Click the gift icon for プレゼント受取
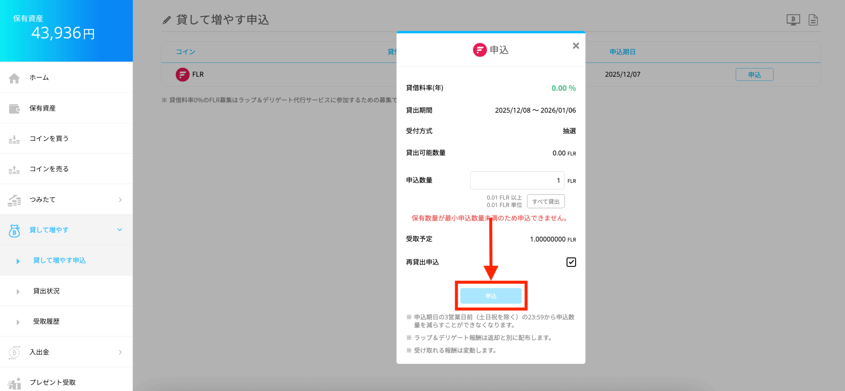This screenshot has height=391, width=845. pos(14,383)
